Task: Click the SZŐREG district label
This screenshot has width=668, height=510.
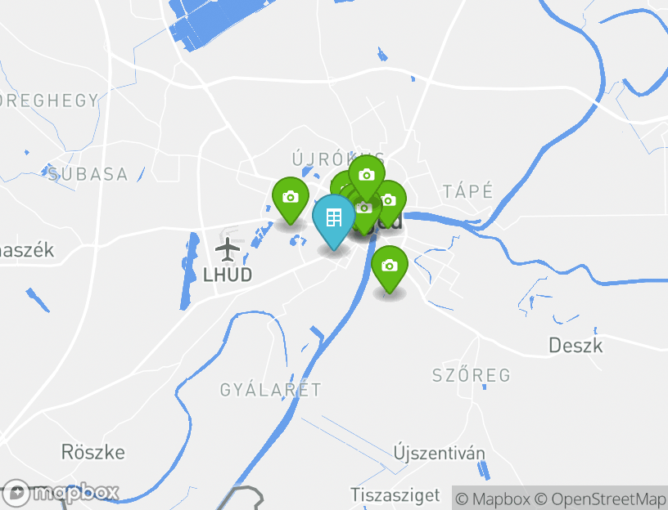Action: point(472,375)
